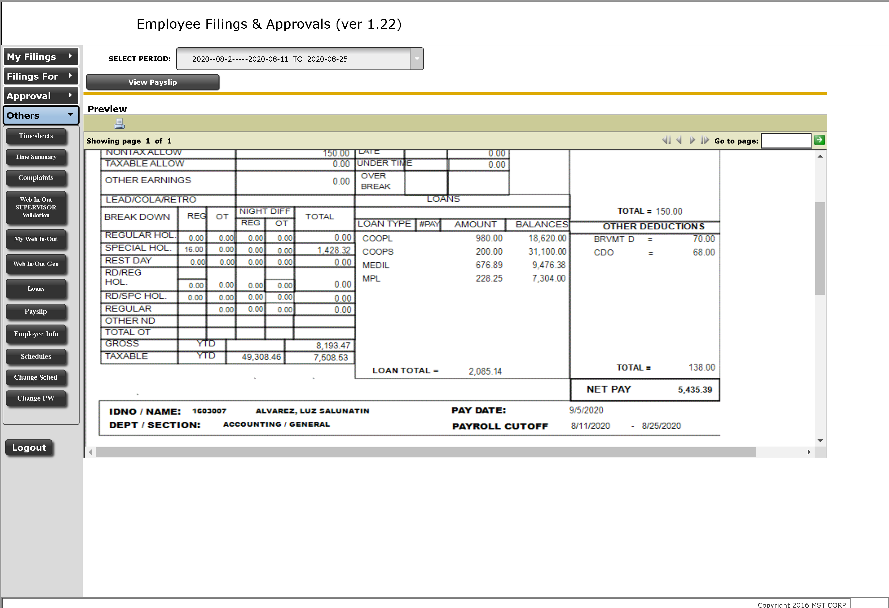Click the preview scroll-down arrow
This screenshot has width=889, height=608.
tap(820, 441)
